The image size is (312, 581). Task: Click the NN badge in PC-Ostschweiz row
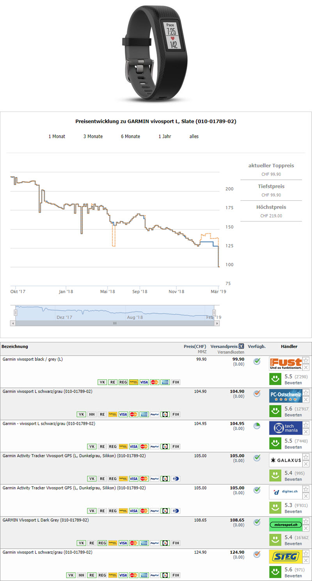click(x=92, y=414)
